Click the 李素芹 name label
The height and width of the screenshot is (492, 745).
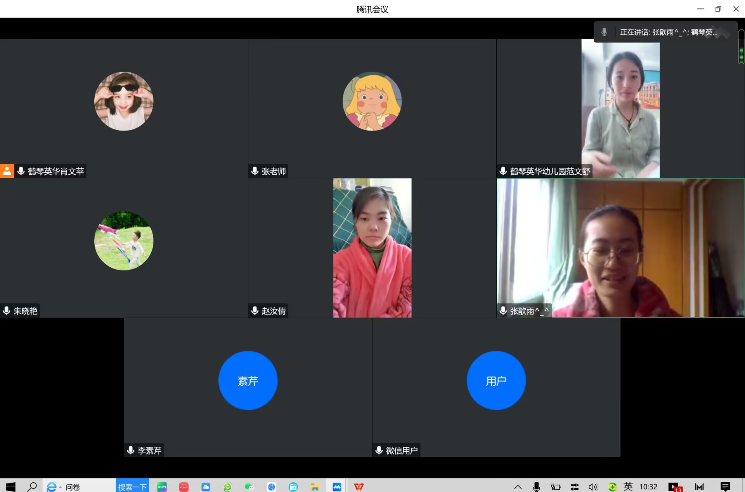150,450
